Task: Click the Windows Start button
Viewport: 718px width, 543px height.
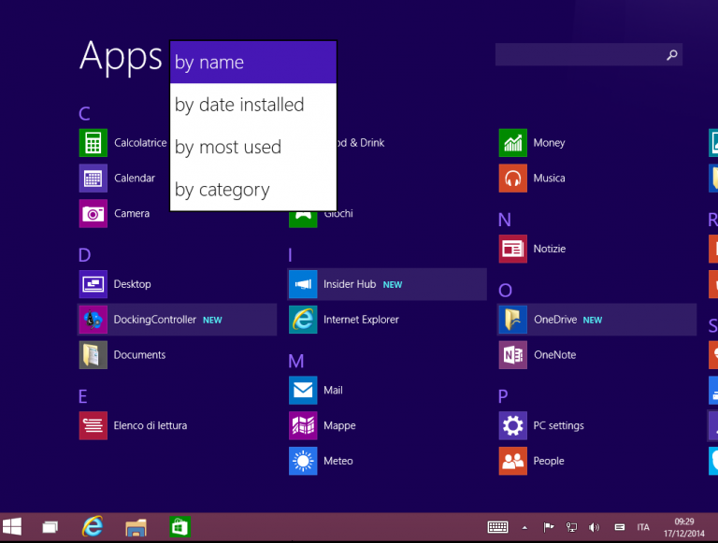Action: pos(12,526)
